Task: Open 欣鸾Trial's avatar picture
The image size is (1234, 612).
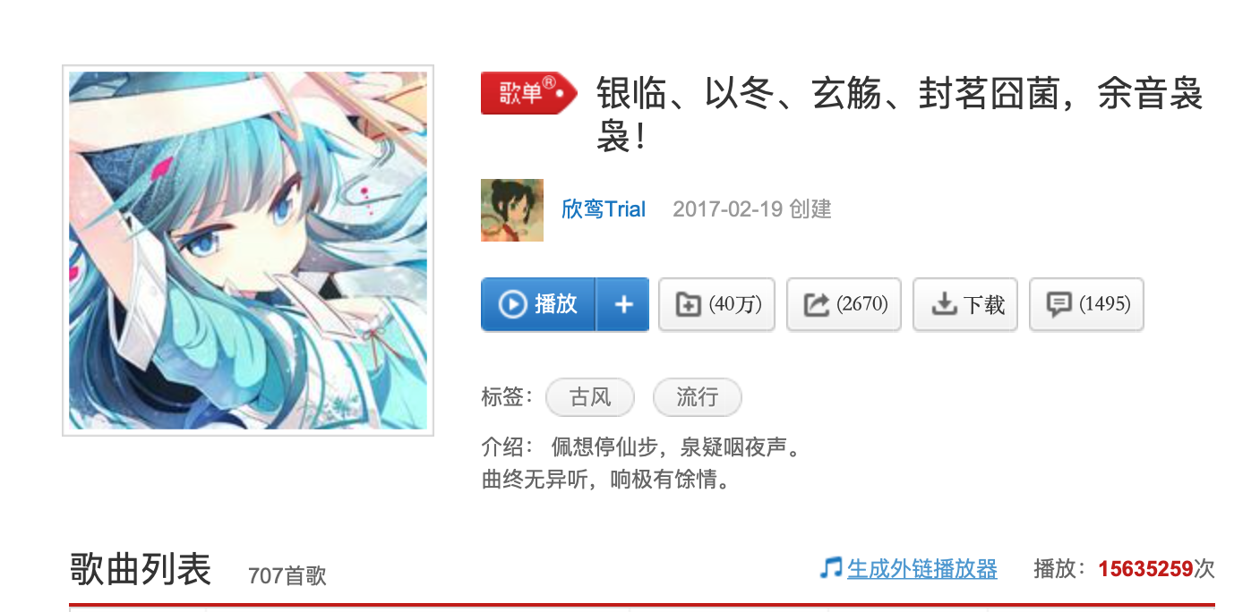Action: 512,210
